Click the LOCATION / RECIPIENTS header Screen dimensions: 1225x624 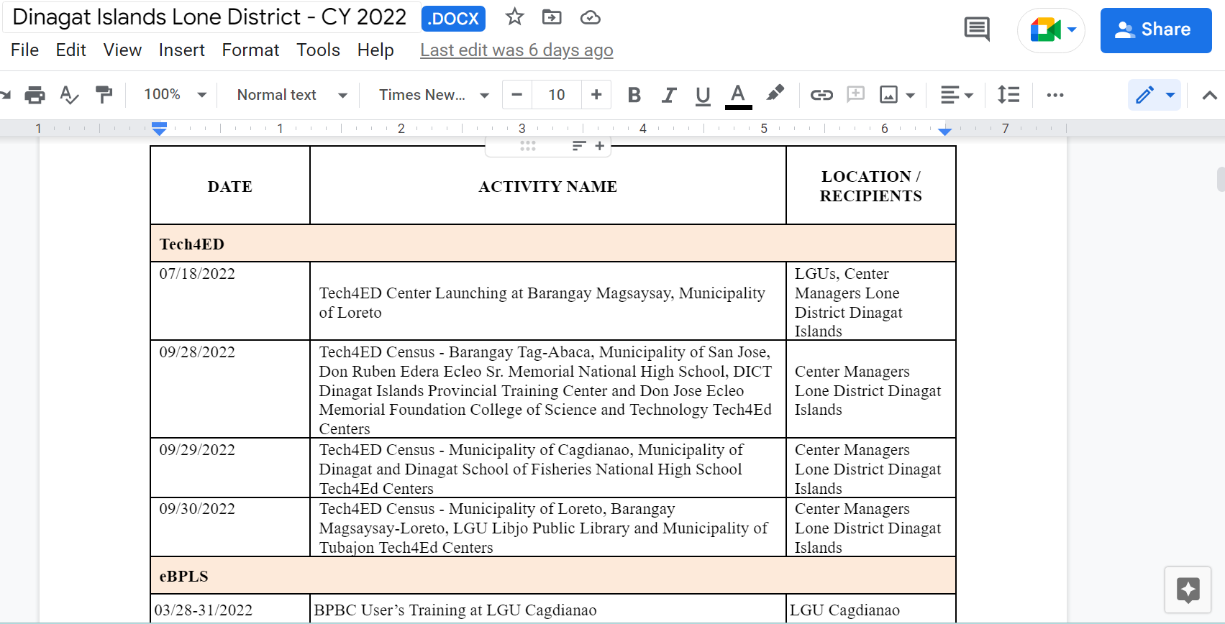tap(871, 186)
